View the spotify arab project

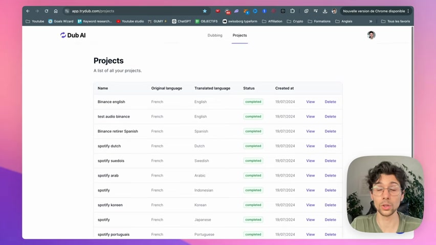coord(310,176)
